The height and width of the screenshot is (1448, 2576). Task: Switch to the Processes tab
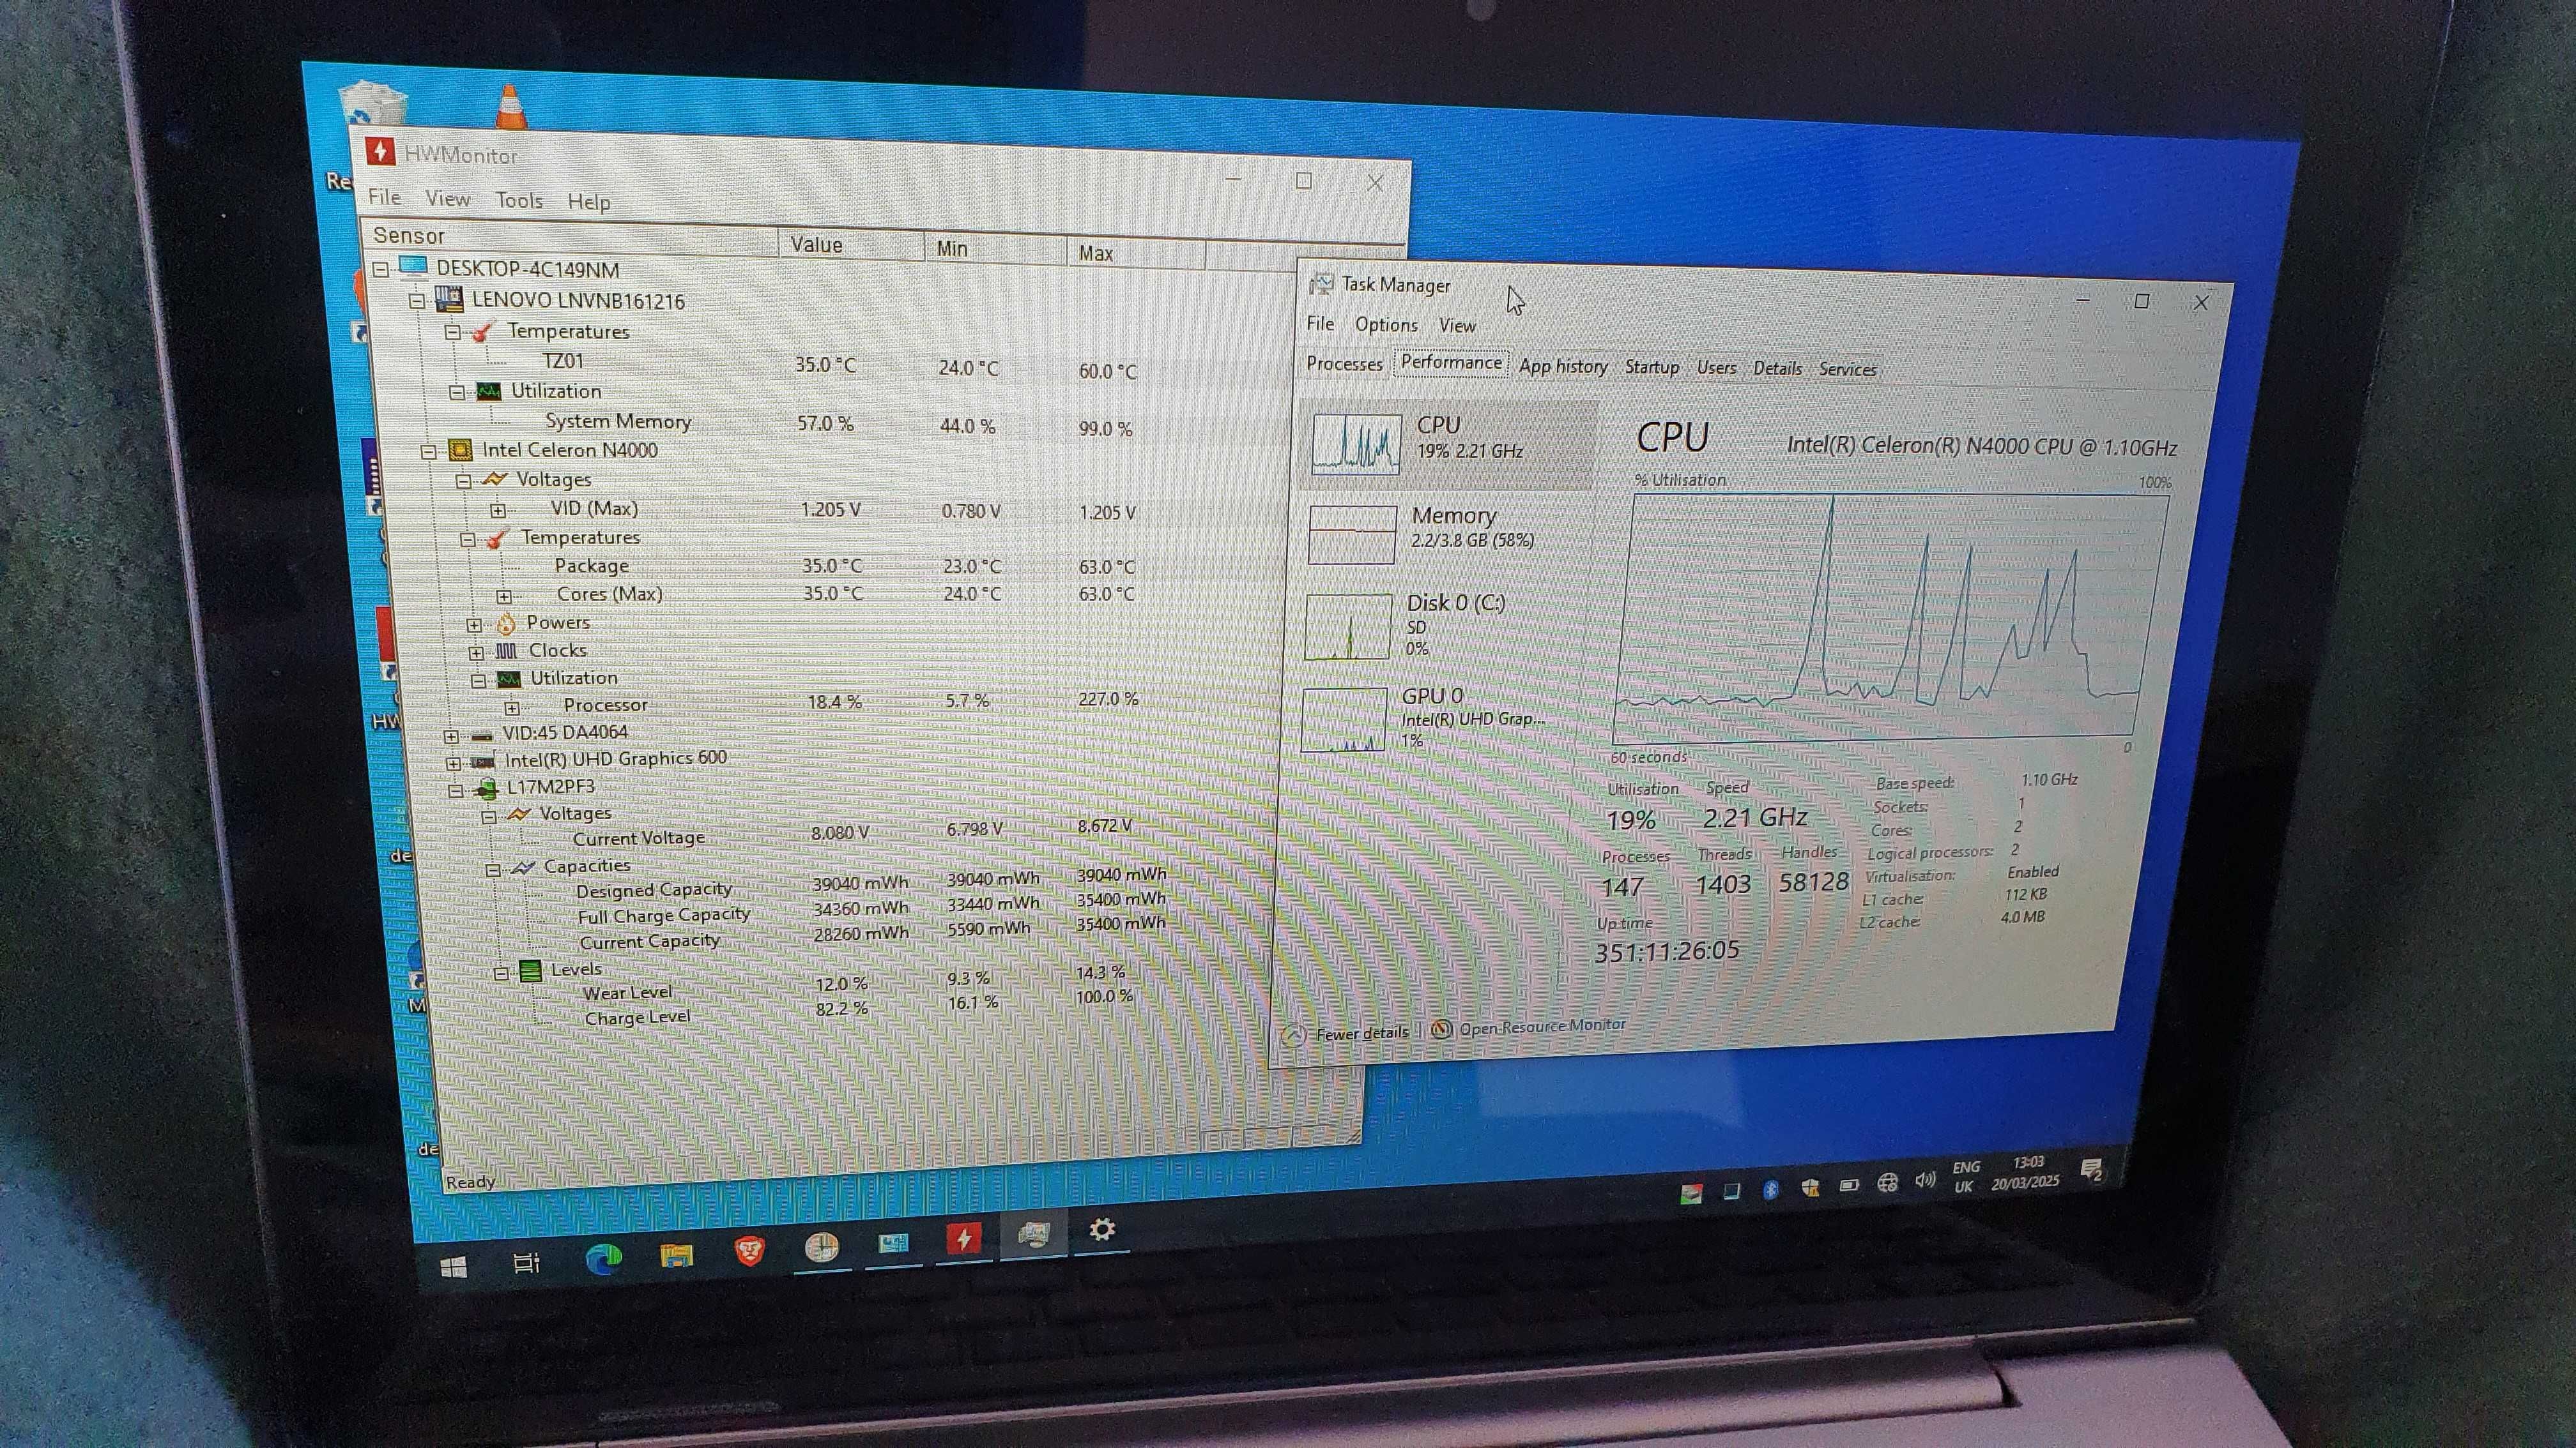pos(1344,364)
